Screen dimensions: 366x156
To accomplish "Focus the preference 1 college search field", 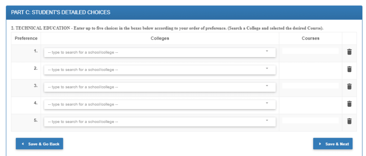I will [x=160, y=52].
